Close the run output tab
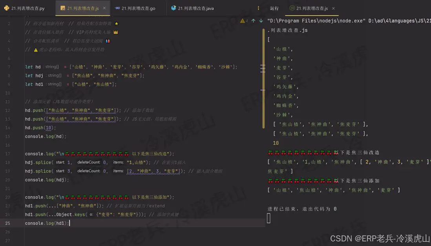Viewport: 431px width, 246px height. 333,7
